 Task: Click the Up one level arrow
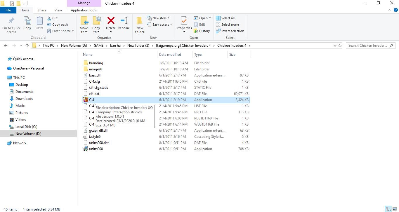pos(27,46)
